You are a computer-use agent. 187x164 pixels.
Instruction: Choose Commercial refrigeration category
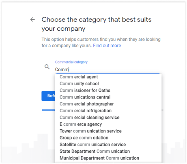click(x=108, y=111)
